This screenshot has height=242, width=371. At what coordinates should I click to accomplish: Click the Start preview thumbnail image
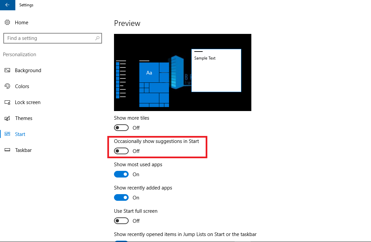click(x=182, y=72)
